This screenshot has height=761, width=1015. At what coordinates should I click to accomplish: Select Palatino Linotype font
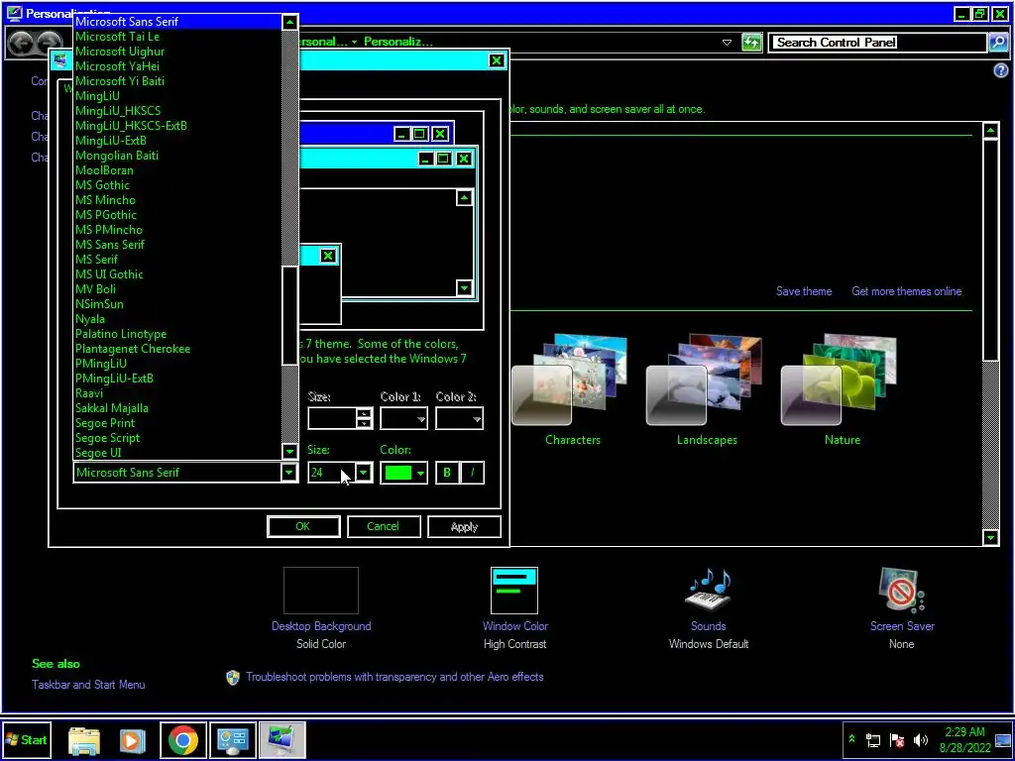[121, 334]
